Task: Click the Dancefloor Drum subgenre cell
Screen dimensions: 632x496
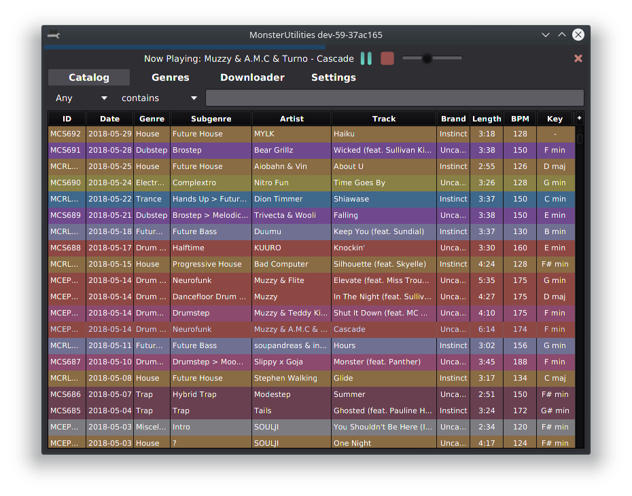Action: [211, 297]
